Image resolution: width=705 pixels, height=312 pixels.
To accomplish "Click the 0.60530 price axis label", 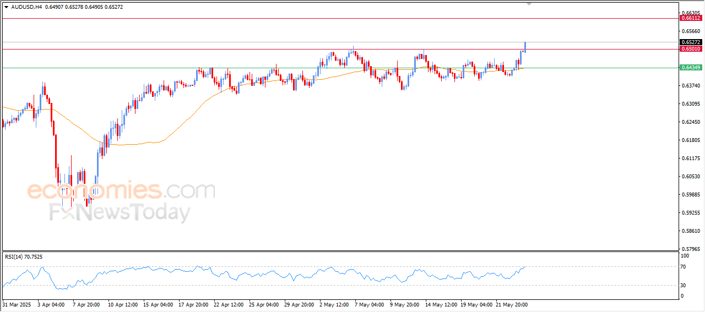I will (691, 177).
